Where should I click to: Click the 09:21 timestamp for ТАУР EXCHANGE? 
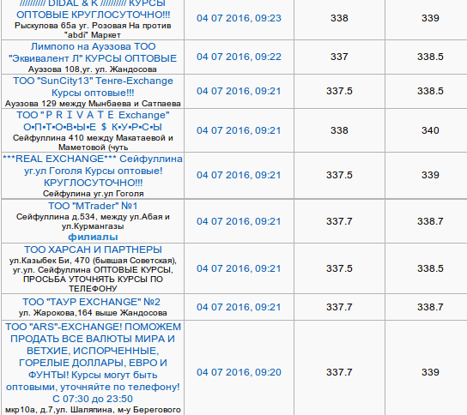click(239, 307)
